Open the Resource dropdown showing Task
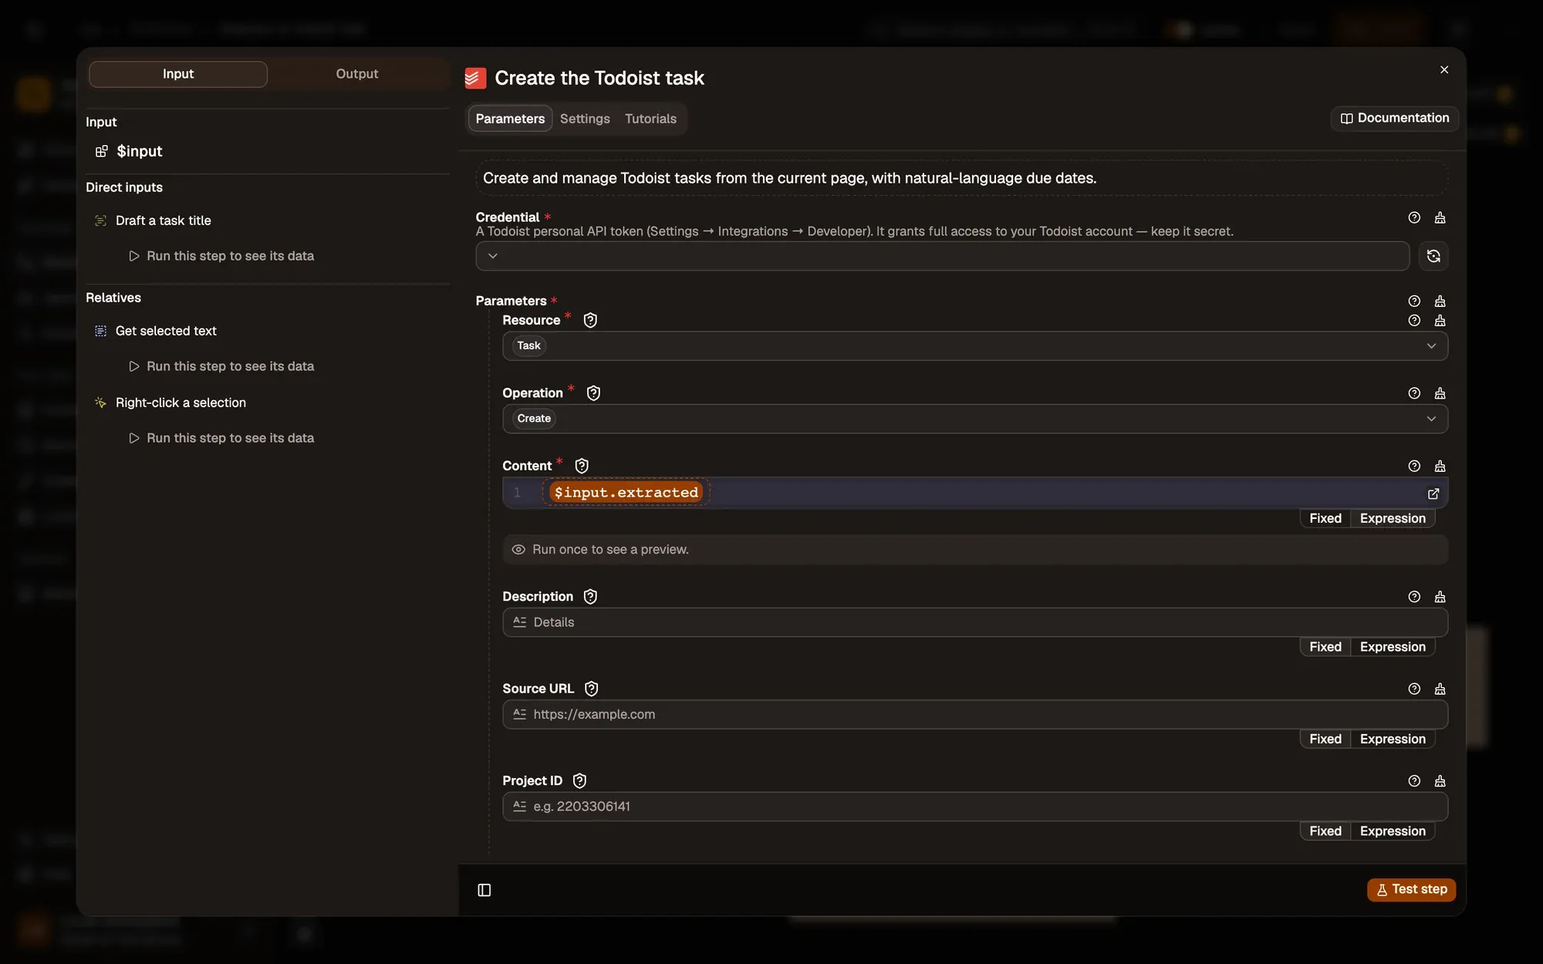Viewport: 1543px width, 964px height. coord(975,345)
